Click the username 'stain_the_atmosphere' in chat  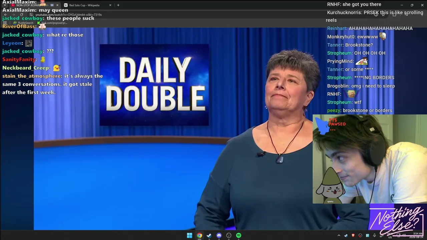[32, 76]
